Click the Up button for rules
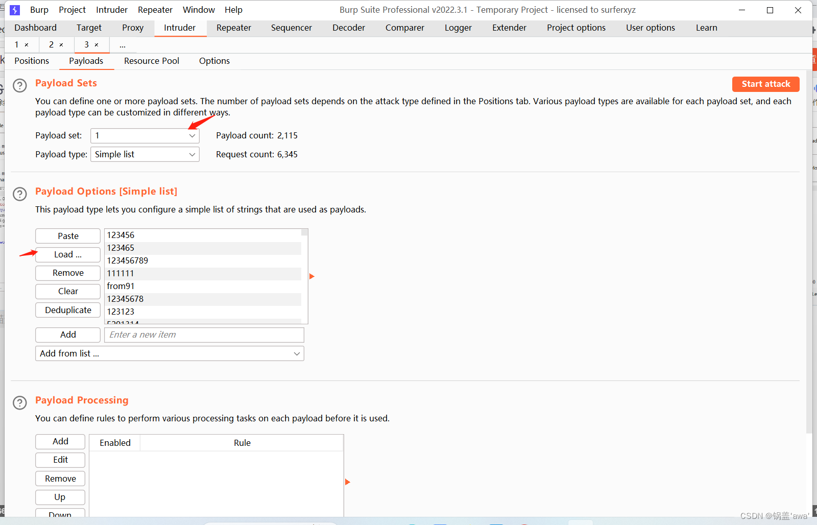Screen dimensions: 817x525 60,497
